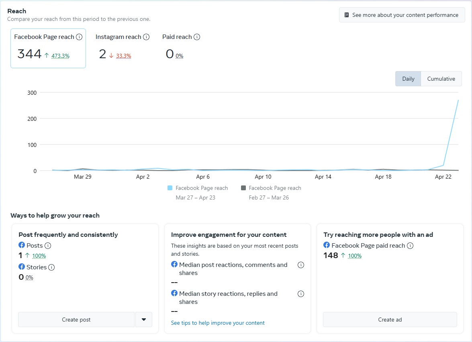
Task: Open See more about your content performance
Action: tap(402, 15)
